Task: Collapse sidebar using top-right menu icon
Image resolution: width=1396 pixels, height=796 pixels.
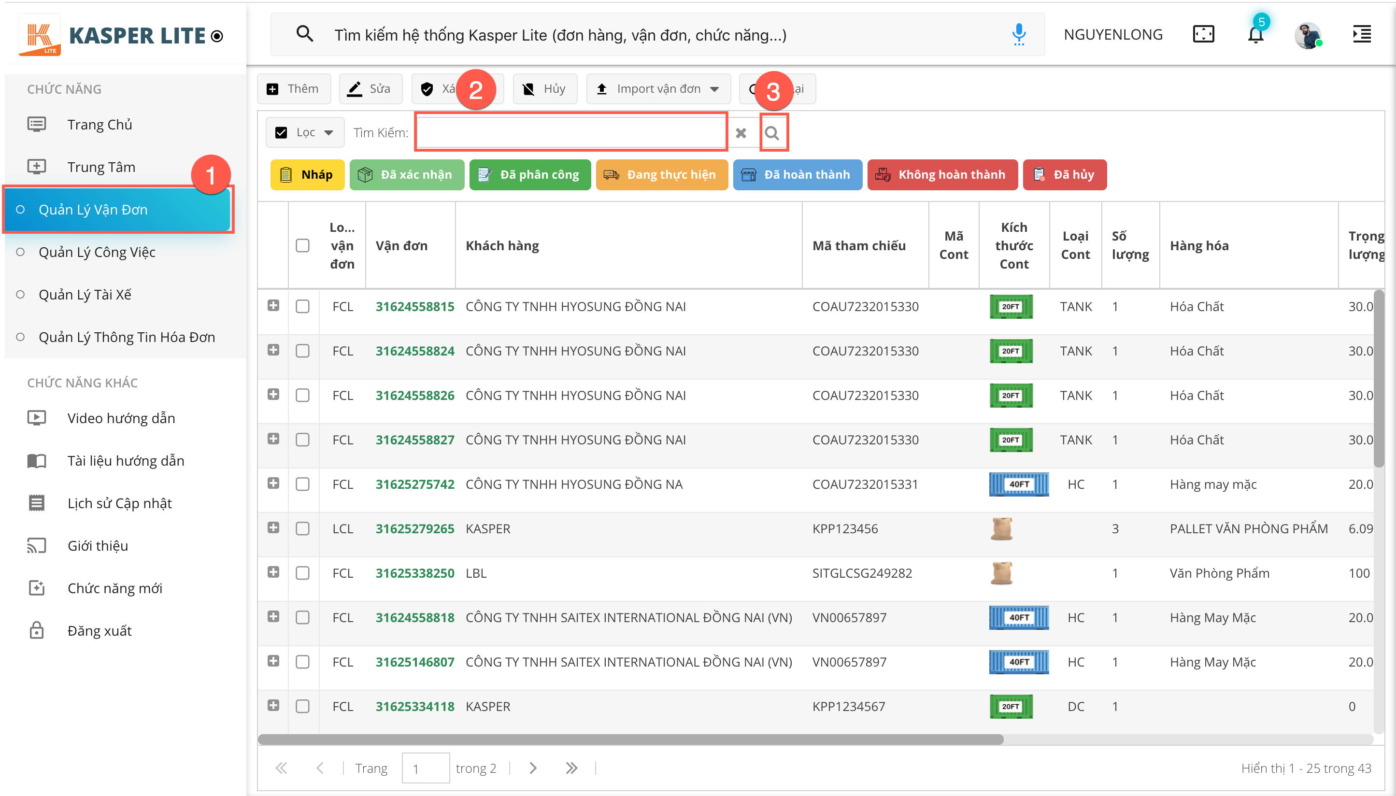Action: (1362, 34)
